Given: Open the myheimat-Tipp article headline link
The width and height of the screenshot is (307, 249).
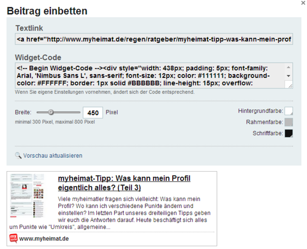Looking at the screenshot, I should click(x=124, y=183).
